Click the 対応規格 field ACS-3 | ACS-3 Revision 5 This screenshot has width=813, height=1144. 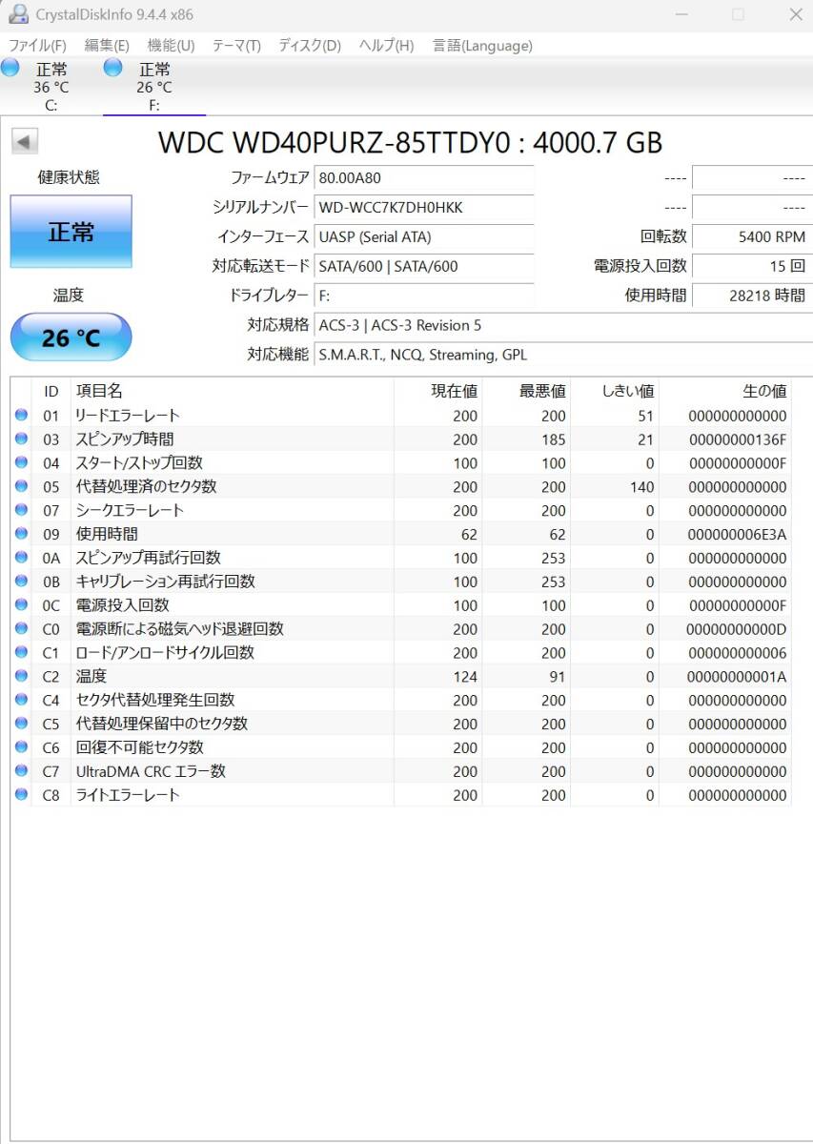[563, 325]
